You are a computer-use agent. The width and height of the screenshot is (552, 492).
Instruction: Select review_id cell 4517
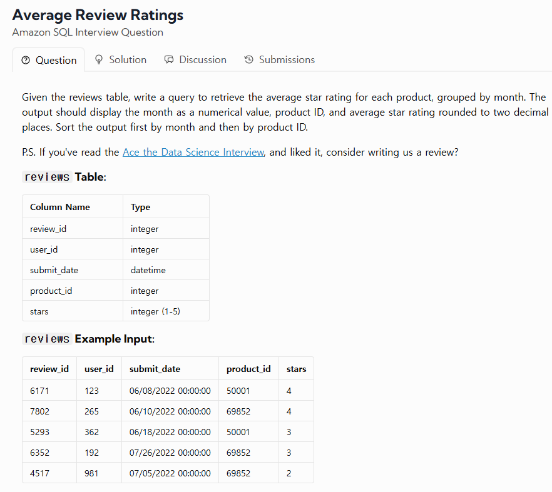(x=49, y=473)
